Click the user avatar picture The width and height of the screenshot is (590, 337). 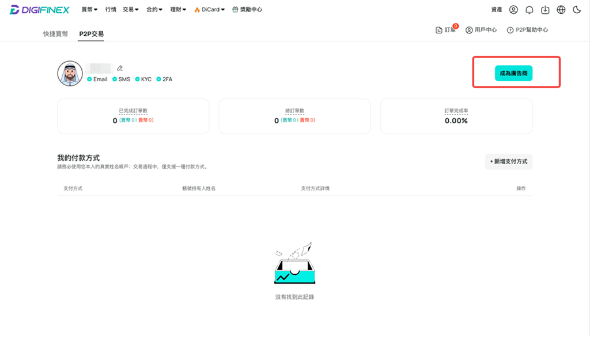(70, 73)
